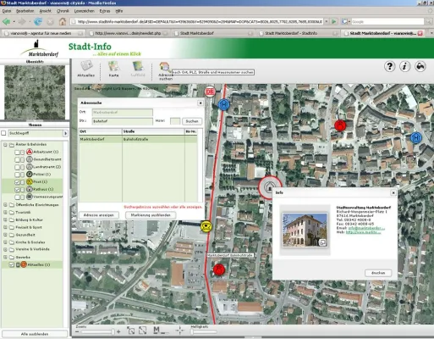Viewport: 434px width, 339px height.
Task: Untick the left checkbox for Post
Action: (x=17, y=182)
